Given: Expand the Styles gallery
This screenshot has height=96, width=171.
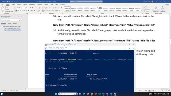Looking at the screenshot, I should click(142, 11).
